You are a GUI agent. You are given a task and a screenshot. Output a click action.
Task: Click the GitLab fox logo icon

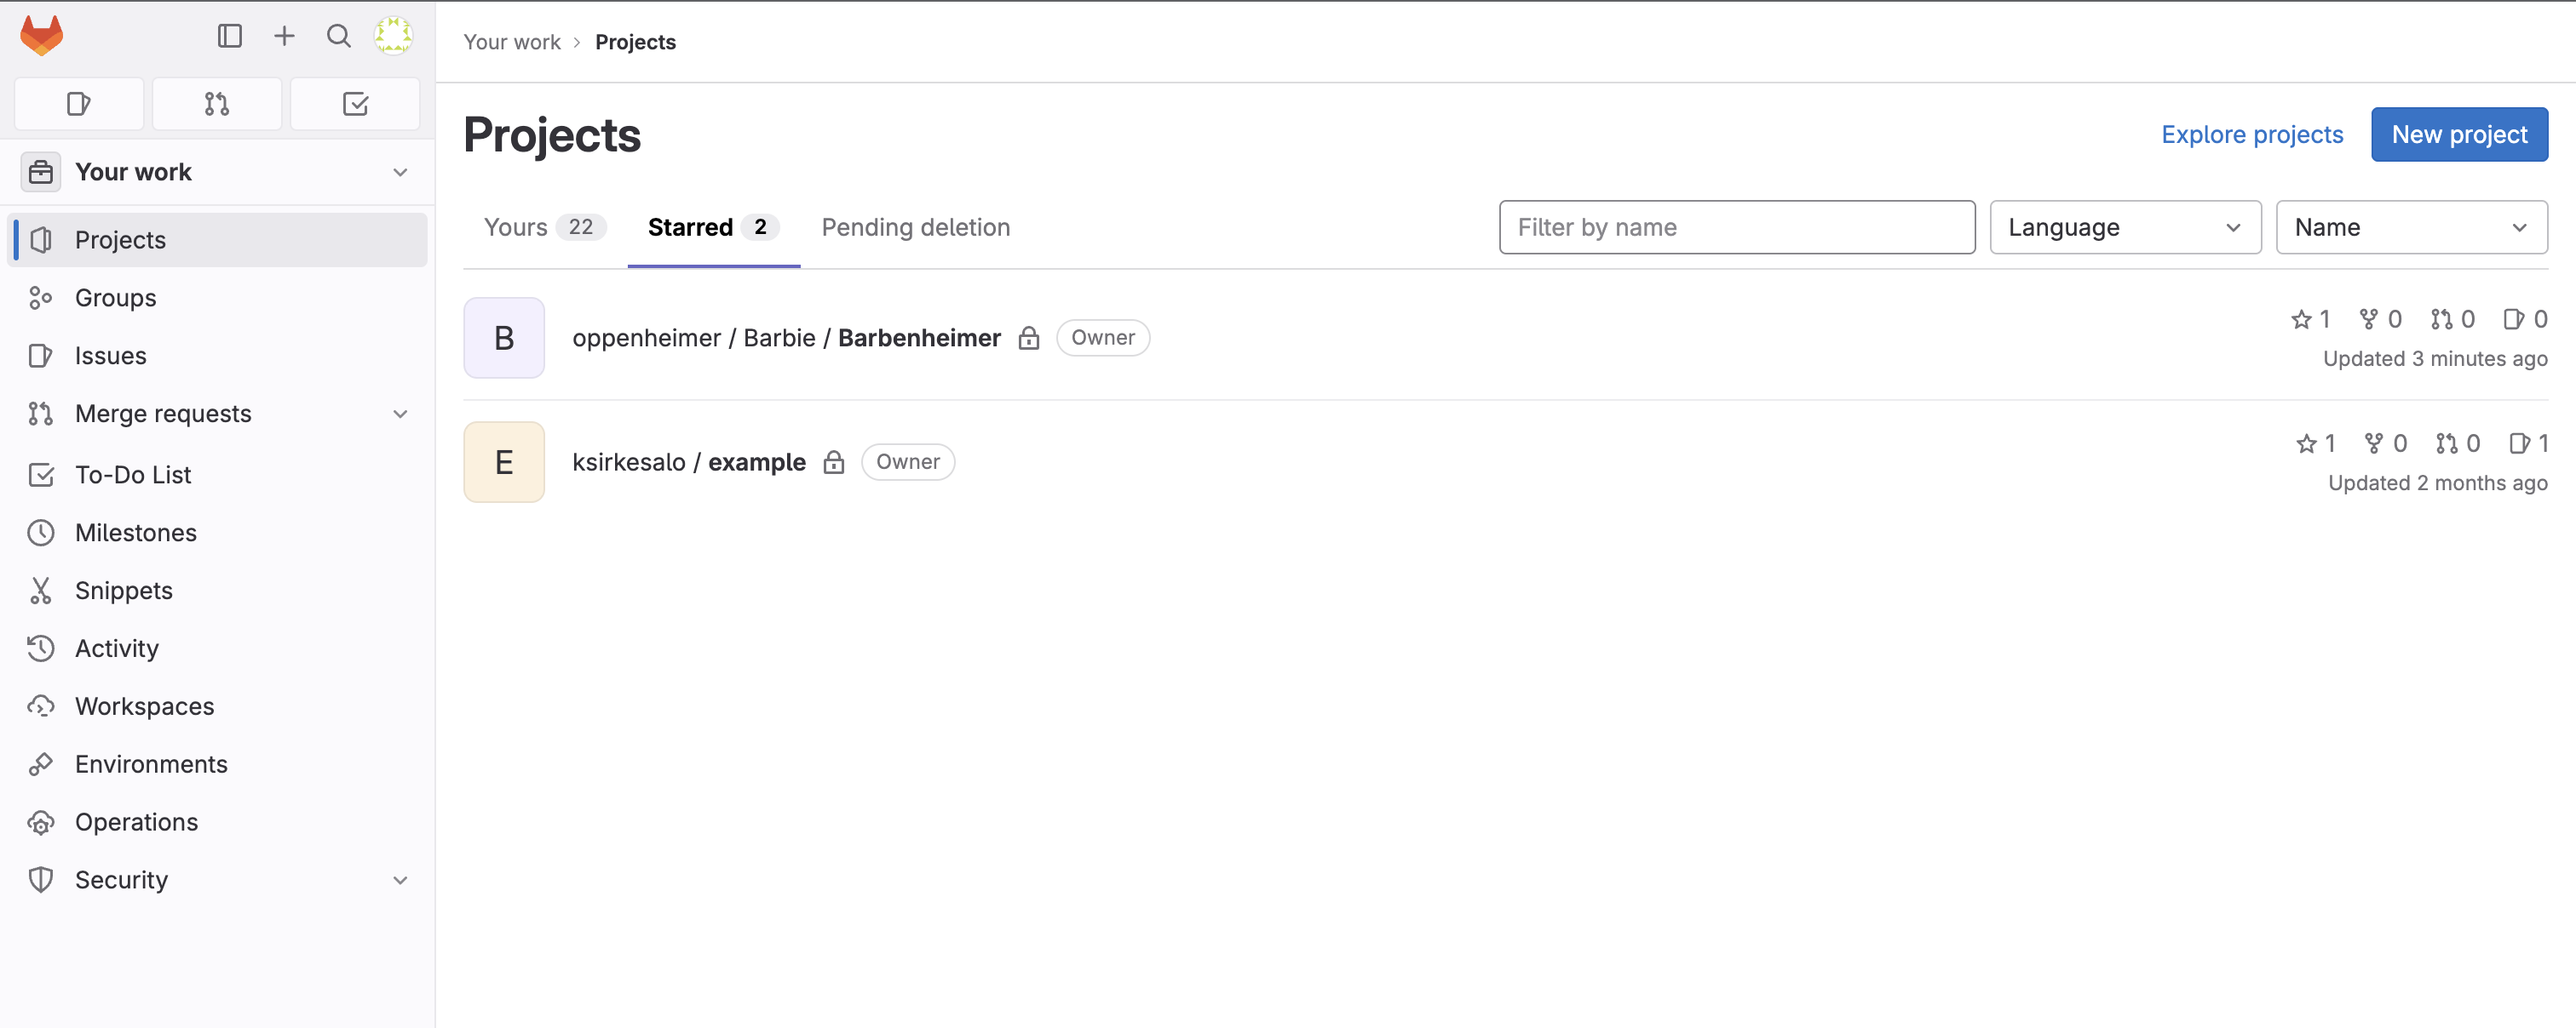point(41,36)
